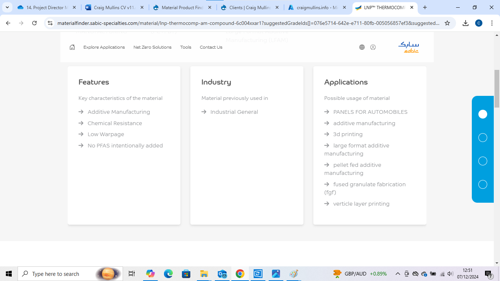This screenshot has height=281, width=500.
Task: Open the user account icon
Action: [x=373, y=47]
